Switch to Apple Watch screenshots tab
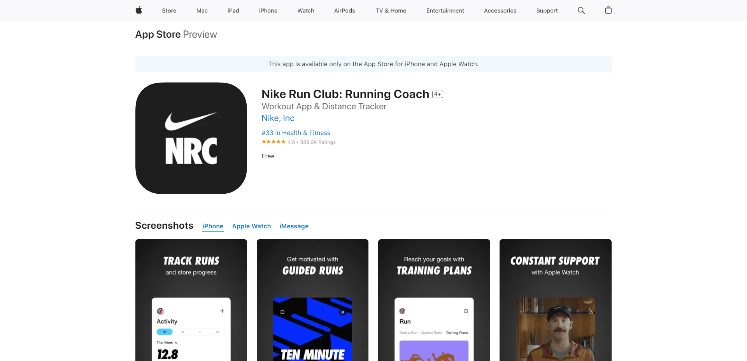Screen dimensions: 747x361 point(251,226)
